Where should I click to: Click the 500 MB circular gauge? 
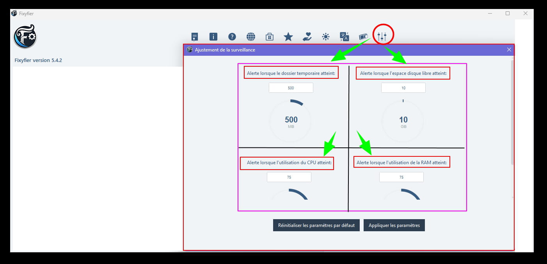pos(291,121)
